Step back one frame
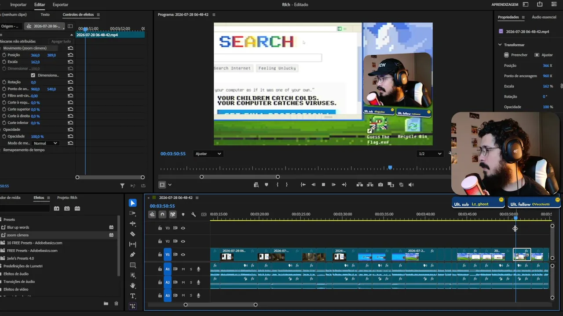 [313, 185]
